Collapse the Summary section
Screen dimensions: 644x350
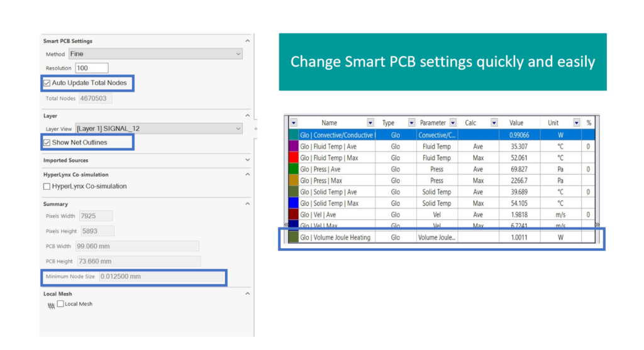click(247, 204)
